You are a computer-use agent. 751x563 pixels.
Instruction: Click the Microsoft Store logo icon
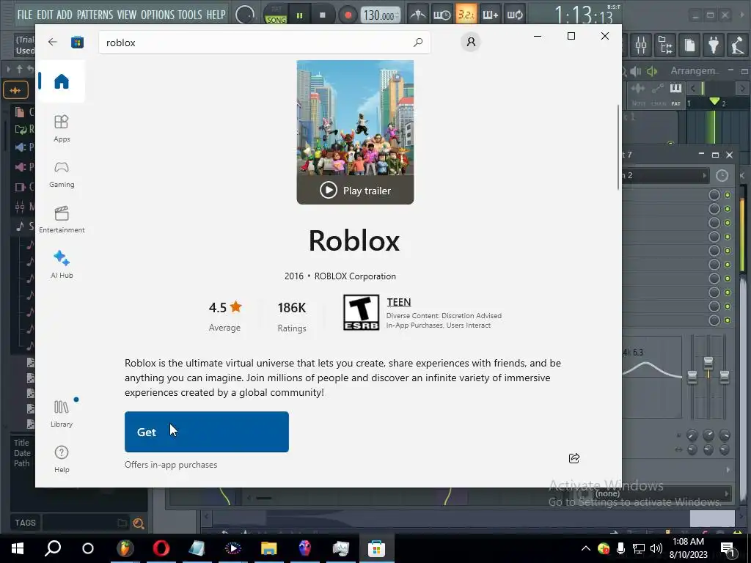pos(77,42)
